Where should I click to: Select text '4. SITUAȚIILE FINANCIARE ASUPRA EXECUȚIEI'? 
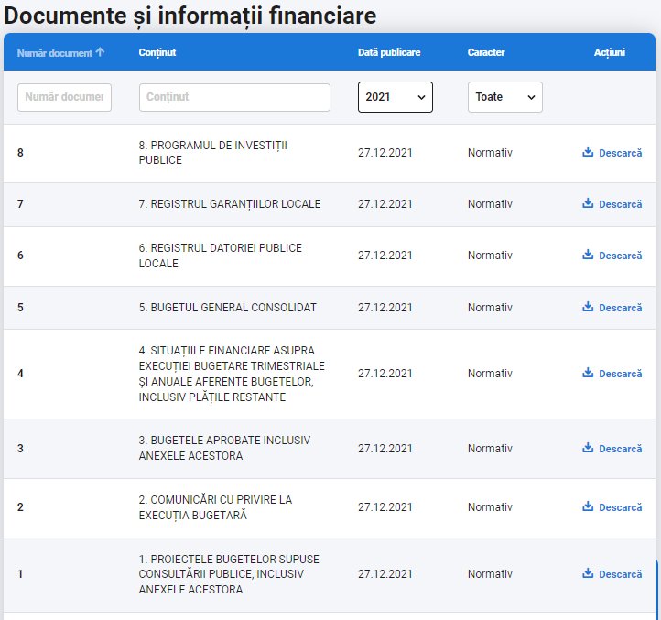(x=232, y=358)
